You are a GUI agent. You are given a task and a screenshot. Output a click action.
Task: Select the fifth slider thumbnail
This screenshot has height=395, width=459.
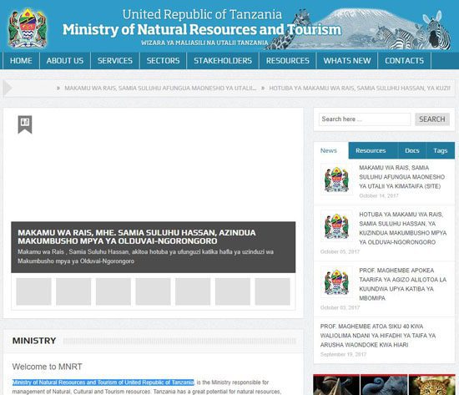(193, 291)
